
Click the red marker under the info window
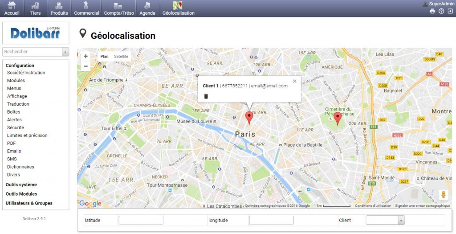pyautogui.click(x=249, y=118)
